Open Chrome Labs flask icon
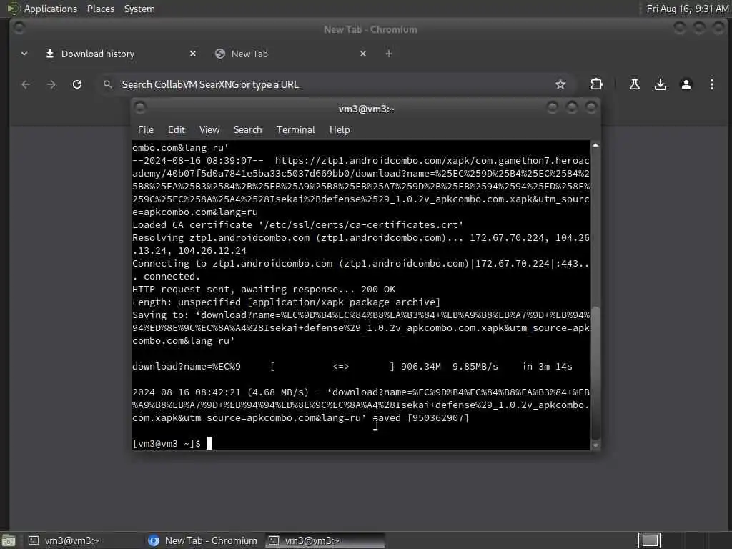The image size is (732, 549). (635, 84)
